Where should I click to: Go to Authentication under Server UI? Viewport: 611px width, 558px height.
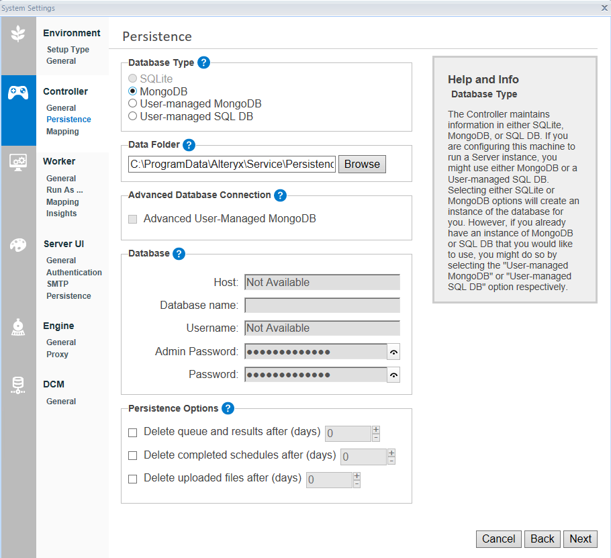point(74,273)
